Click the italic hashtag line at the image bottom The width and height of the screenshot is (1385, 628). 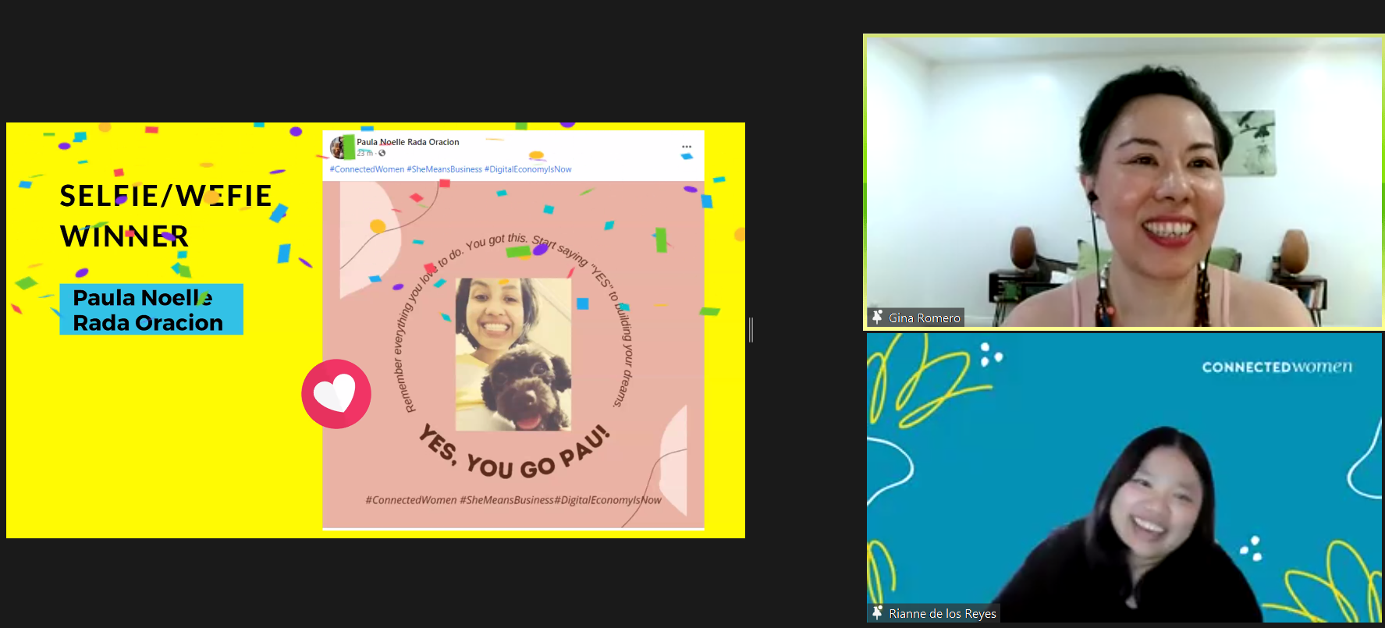[513, 500]
